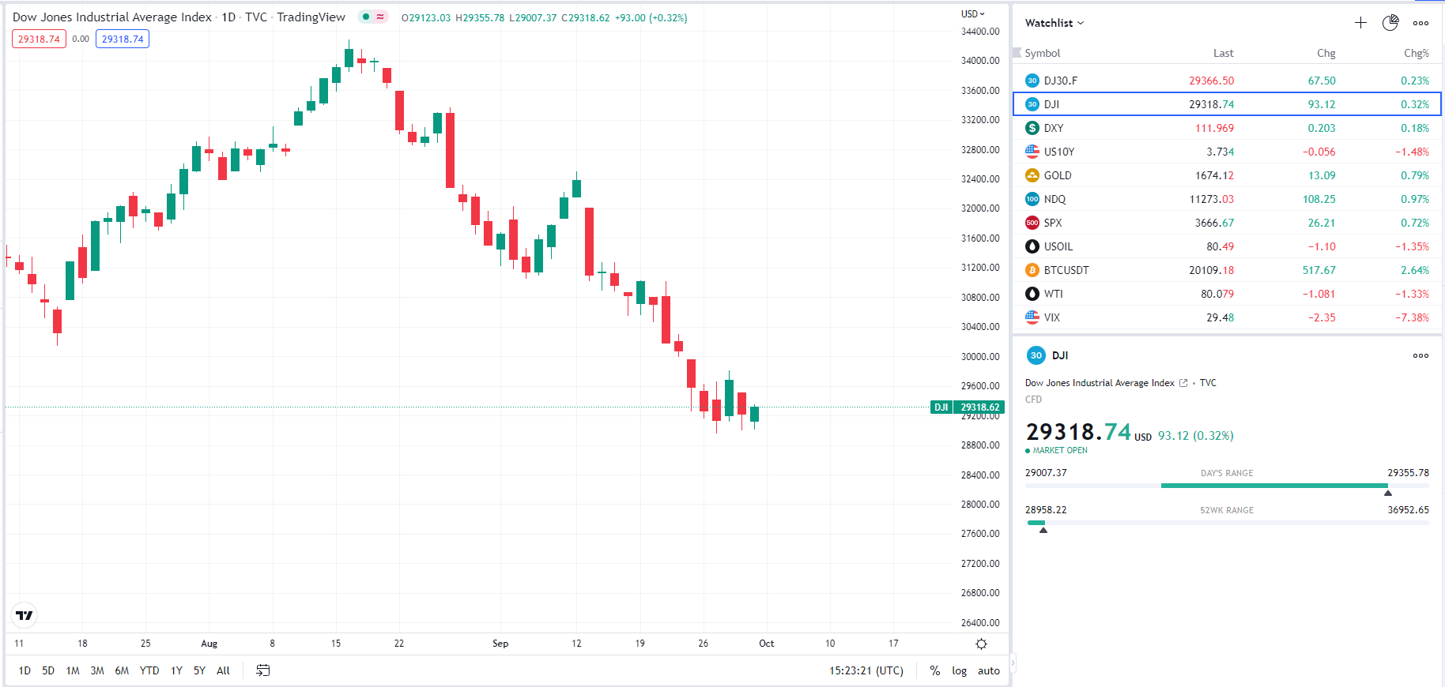
Task: Select the 1Y time range
Action: point(176,670)
